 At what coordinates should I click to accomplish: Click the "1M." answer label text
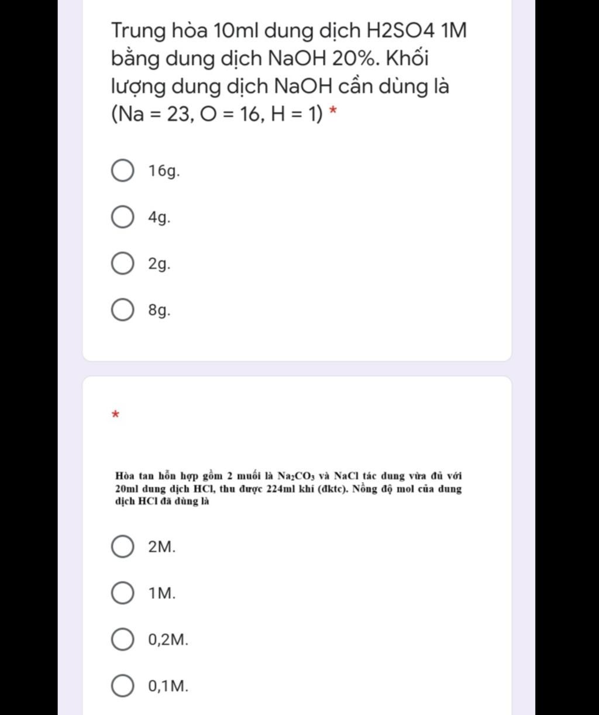pos(161,593)
